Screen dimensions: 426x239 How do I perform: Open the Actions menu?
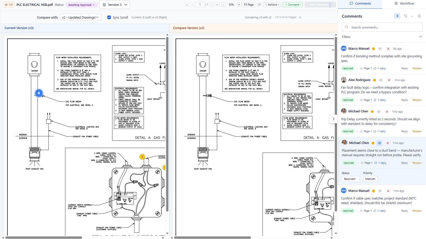[x=272, y=5]
